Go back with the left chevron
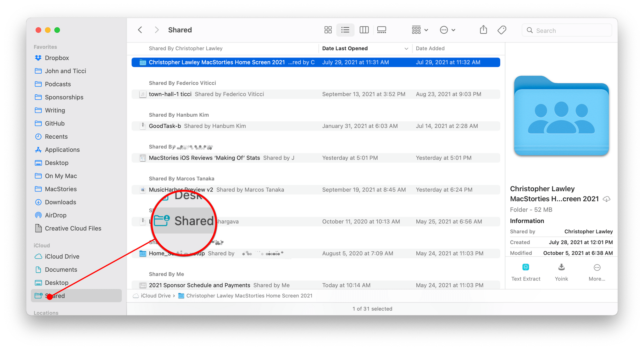The height and width of the screenshot is (350, 644). pos(140,30)
